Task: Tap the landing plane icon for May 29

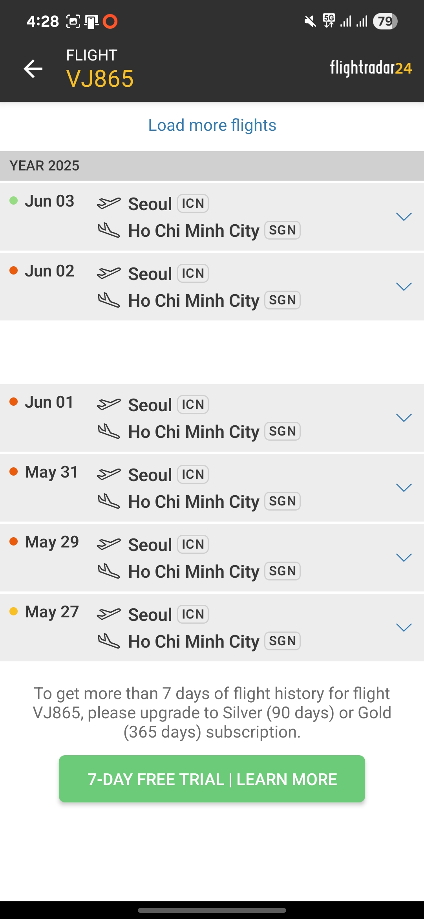Action: click(x=108, y=571)
